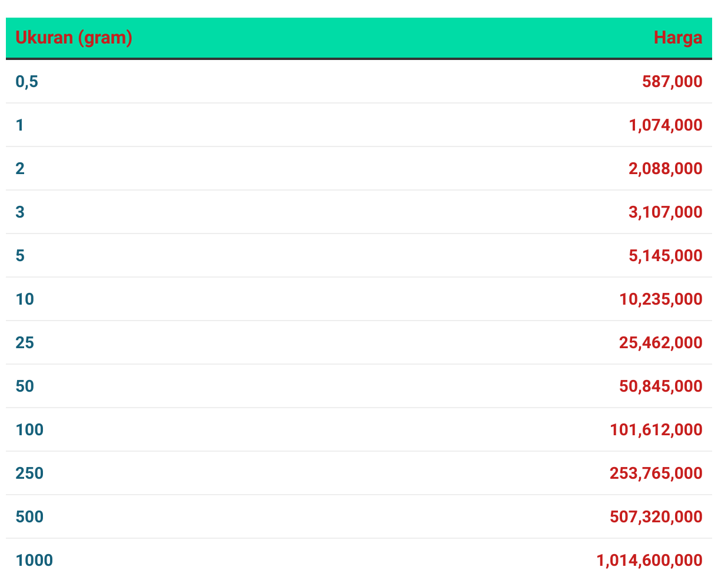Select the 1 gram size cell
Screen dimensions: 718x587
click(x=20, y=125)
